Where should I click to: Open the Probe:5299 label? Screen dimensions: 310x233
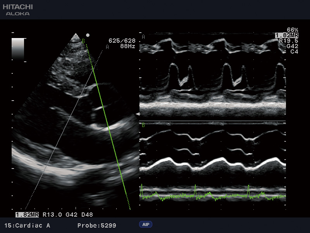(96, 225)
